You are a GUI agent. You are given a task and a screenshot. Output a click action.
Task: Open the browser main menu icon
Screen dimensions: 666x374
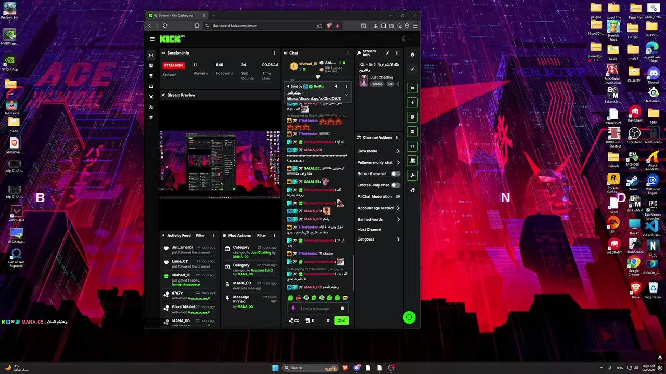415,25
